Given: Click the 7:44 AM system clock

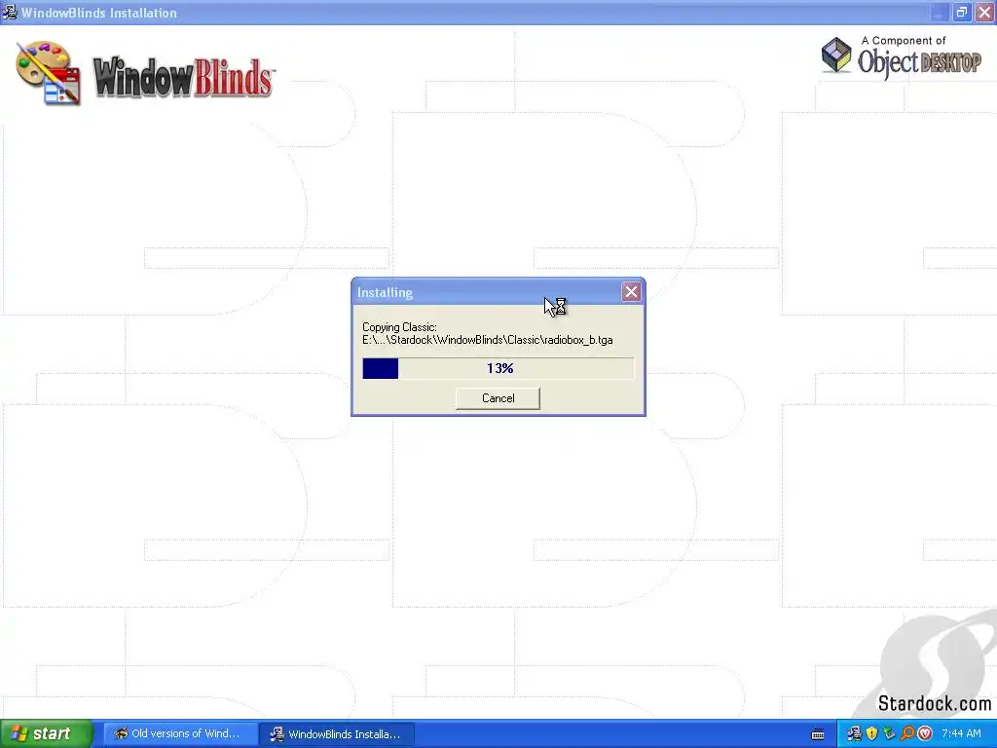Looking at the screenshot, I should tap(961, 734).
